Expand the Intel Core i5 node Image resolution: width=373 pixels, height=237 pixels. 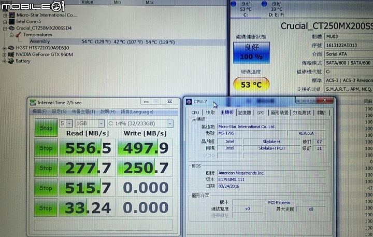[5, 22]
